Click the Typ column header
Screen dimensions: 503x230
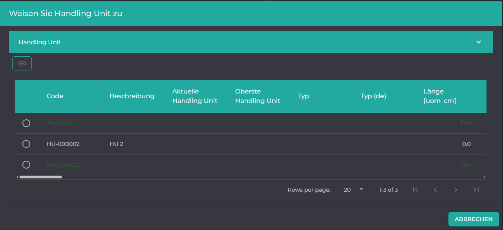point(304,96)
